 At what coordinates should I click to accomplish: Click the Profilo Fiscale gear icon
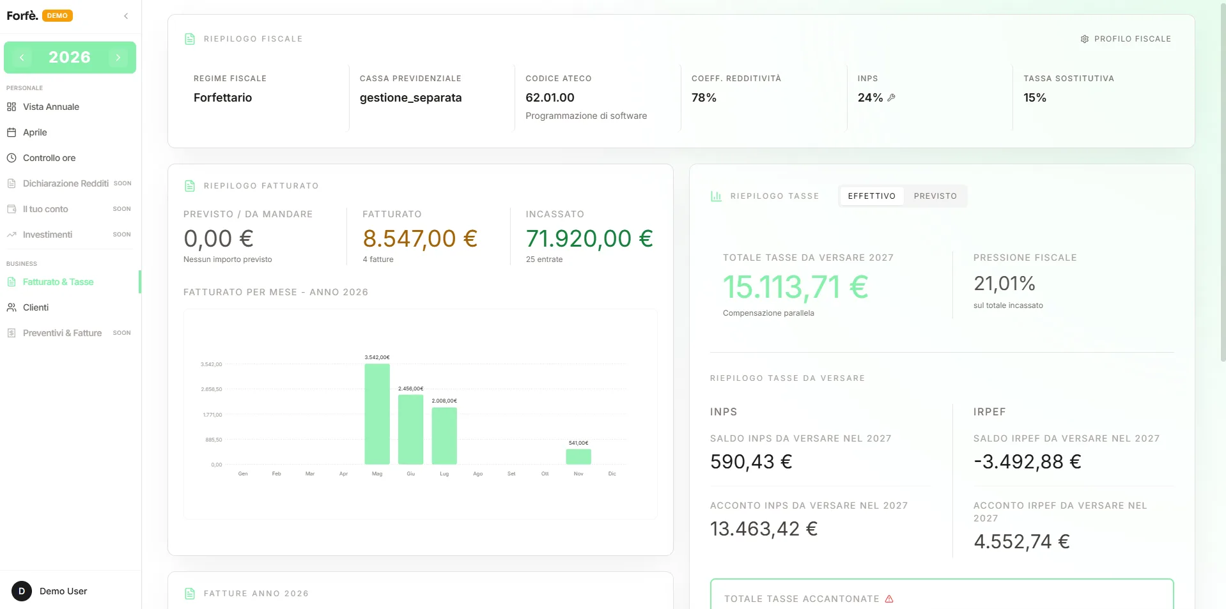point(1085,39)
